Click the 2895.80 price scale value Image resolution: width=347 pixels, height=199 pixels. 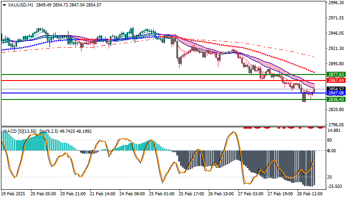point(336,63)
